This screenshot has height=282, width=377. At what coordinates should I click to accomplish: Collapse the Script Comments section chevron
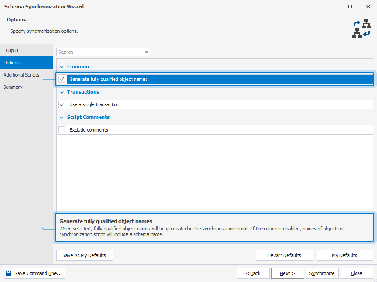click(x=62, y=118)
